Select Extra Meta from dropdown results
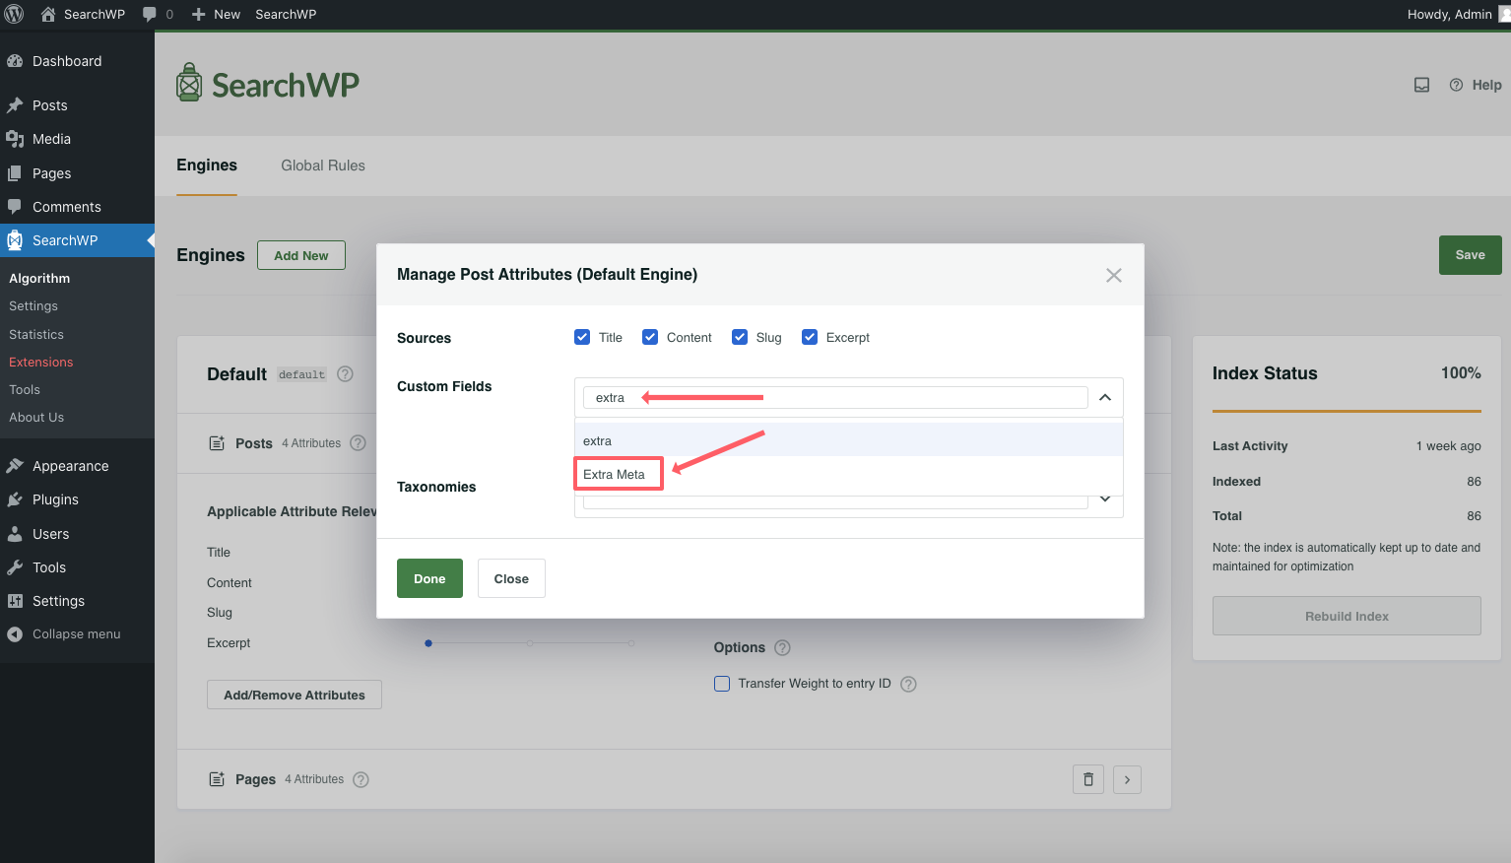Viewport: 1511px width, 863px height. point(615,474)
